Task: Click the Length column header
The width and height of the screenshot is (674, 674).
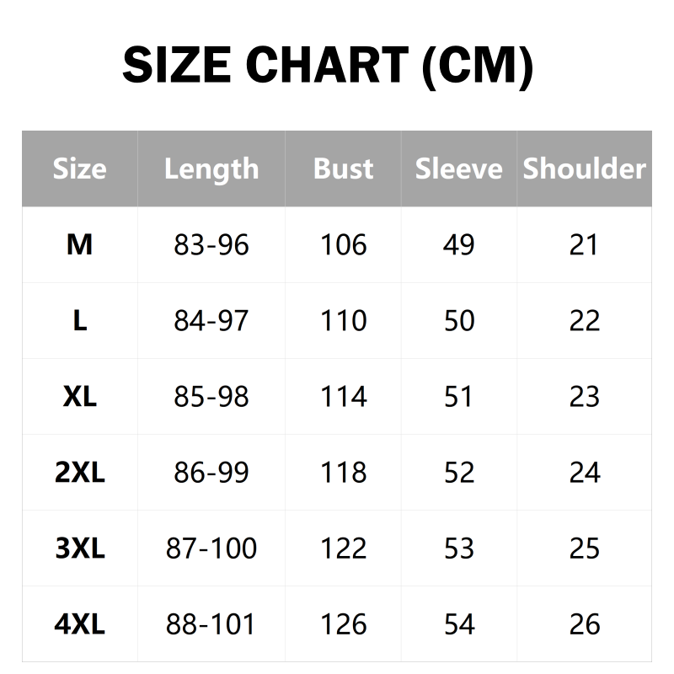Action: (x=211, y=168)
